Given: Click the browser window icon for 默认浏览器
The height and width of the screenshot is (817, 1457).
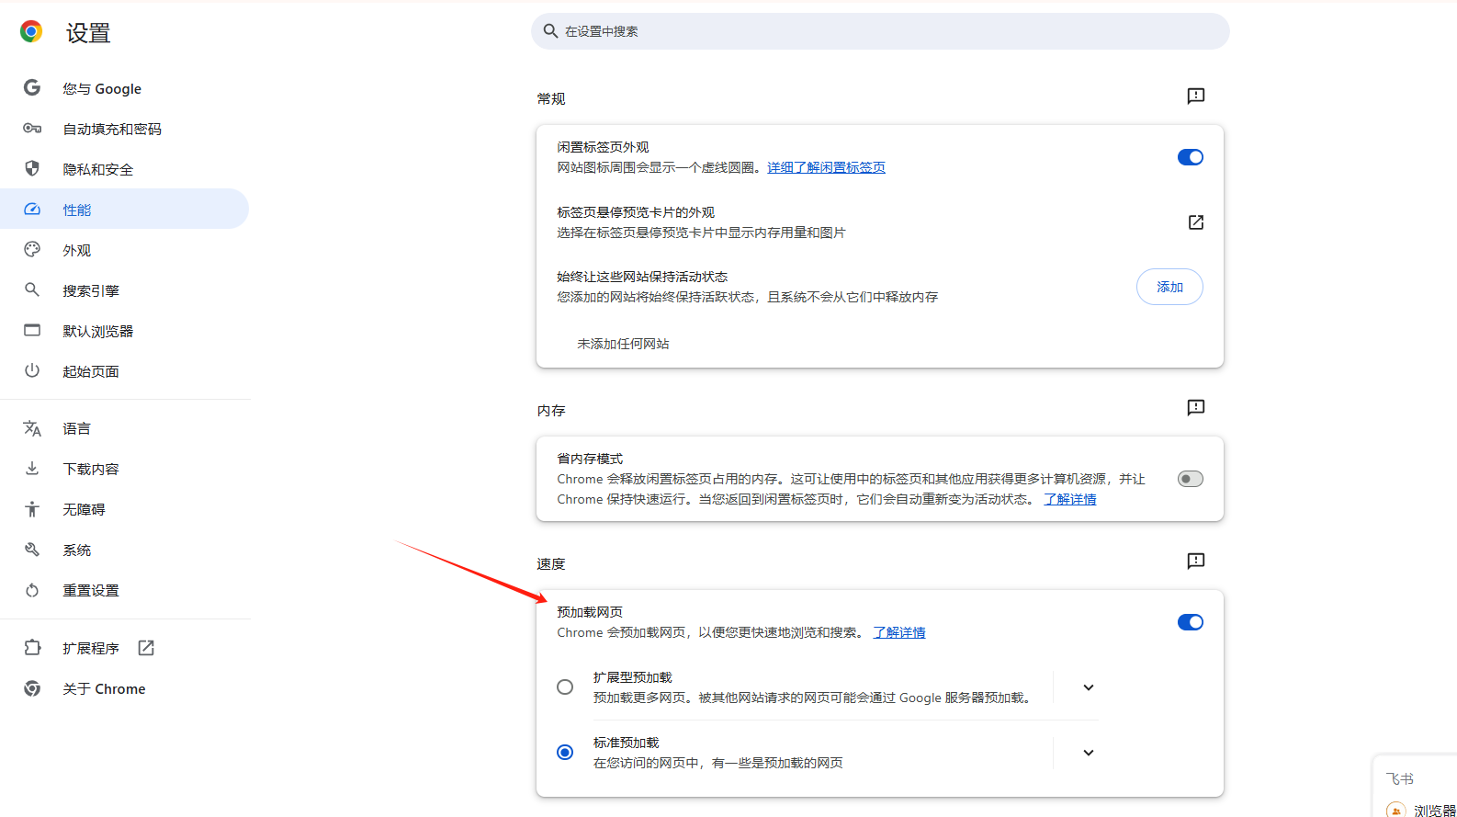Looking at the screenshot, I should (x=32, y=331).
